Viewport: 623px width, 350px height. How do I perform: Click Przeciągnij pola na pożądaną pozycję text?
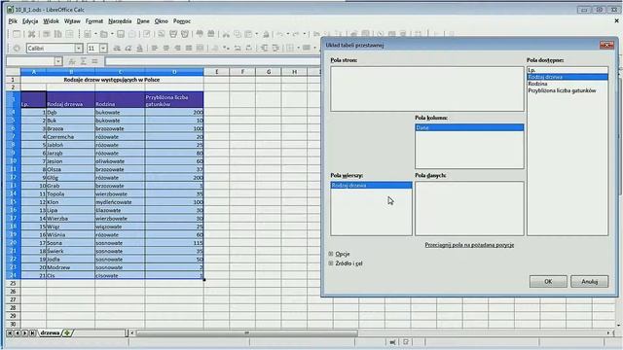click(x=469, y=245)
